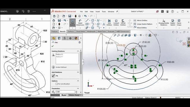The height and width of the screenshot is (107, 190).
Task: Collapse the CommandManager ribbon arrow
Action: point(189,28)
